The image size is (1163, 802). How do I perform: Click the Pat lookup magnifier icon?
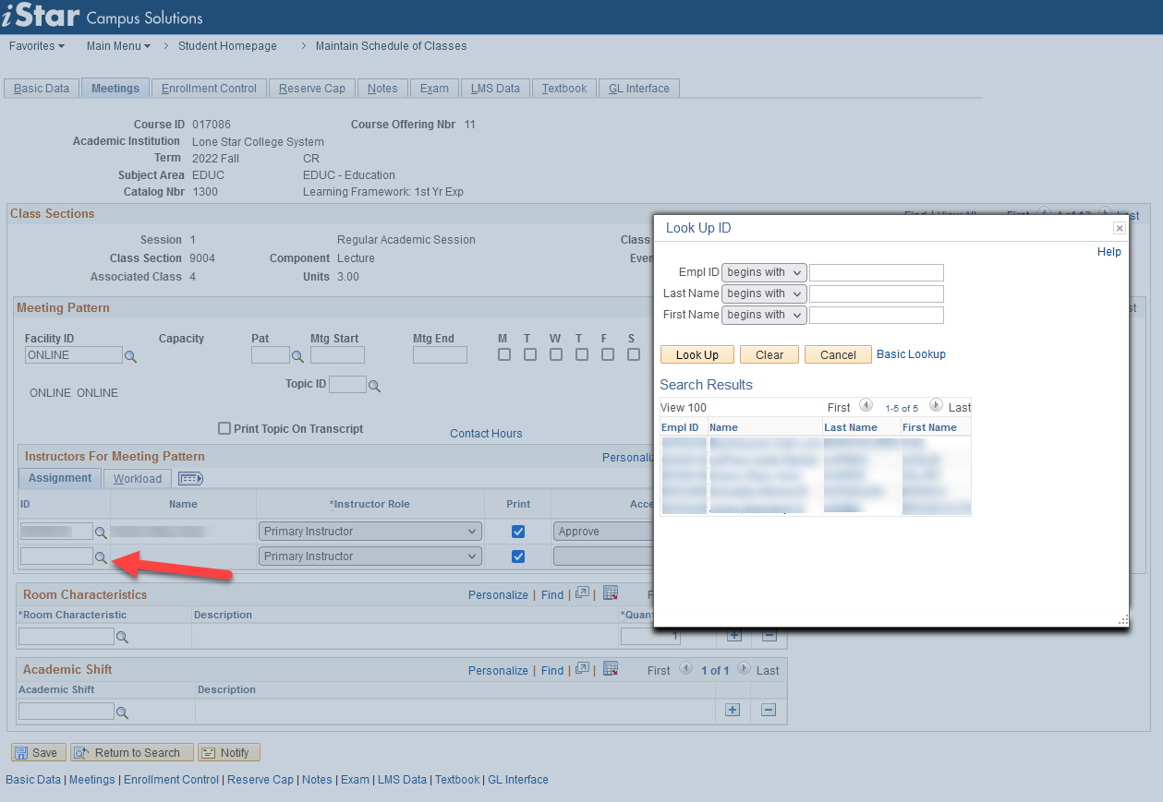pos(297,356)
